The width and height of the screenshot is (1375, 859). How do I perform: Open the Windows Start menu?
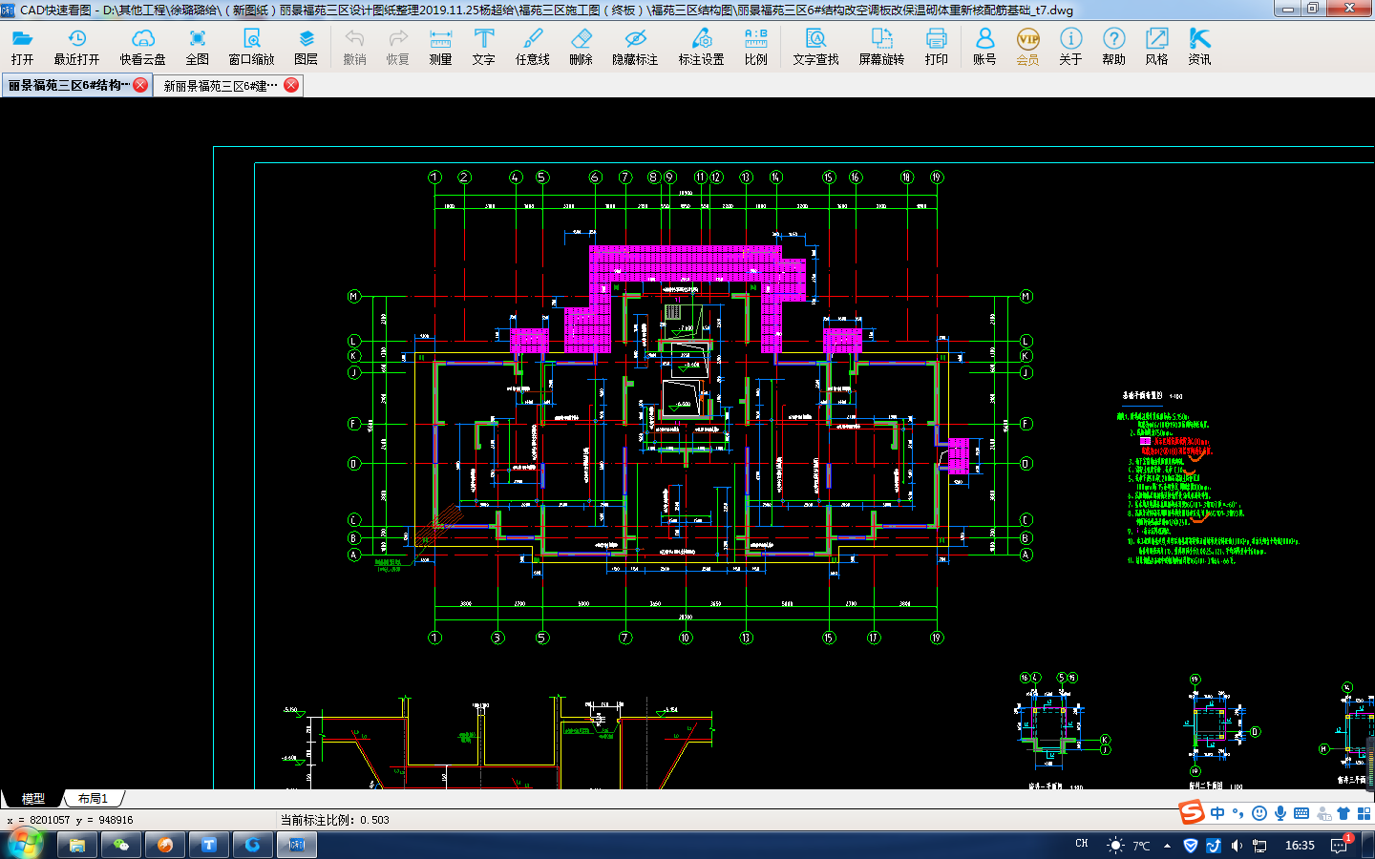coord(25,844)
